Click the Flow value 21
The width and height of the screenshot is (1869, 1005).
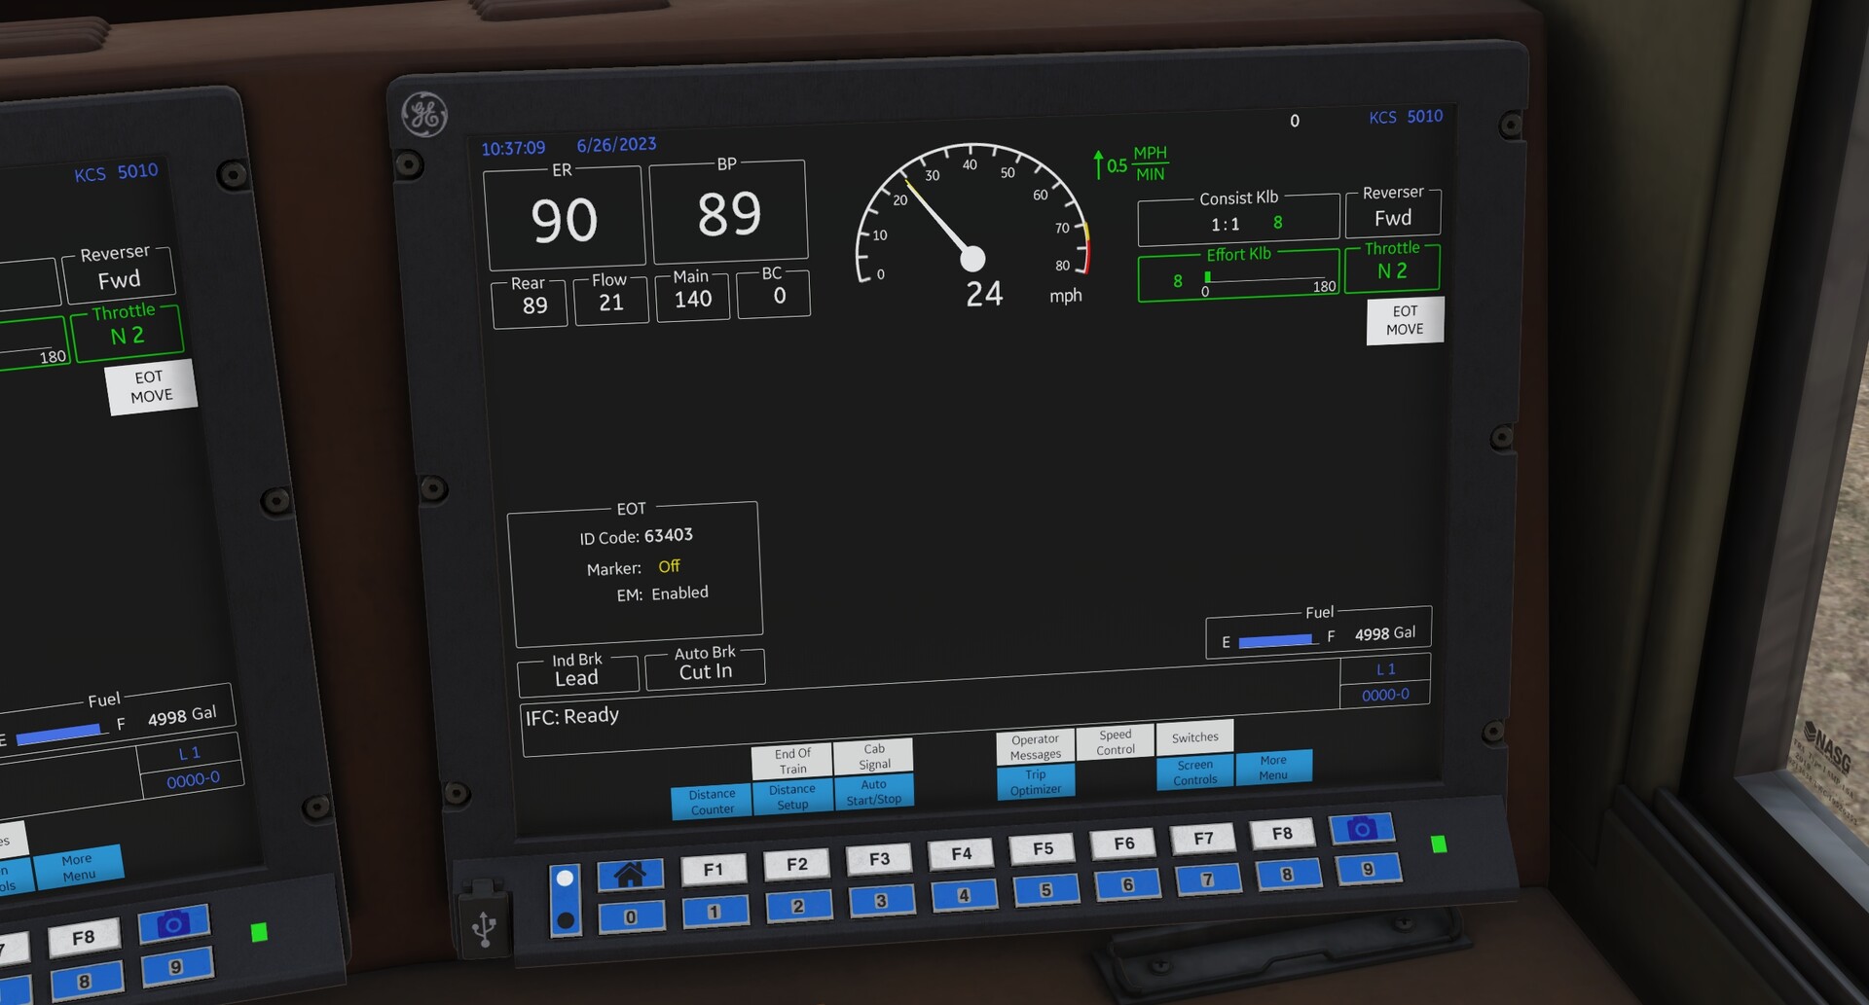pyautogui.click(x=611, y=303)
